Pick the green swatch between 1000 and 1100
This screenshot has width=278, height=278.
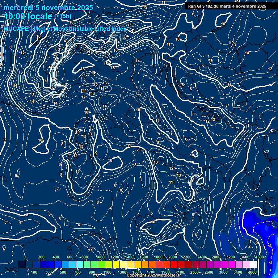click(101, 264)
